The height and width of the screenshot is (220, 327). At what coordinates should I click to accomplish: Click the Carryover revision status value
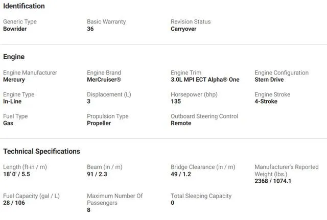point(183,29)
